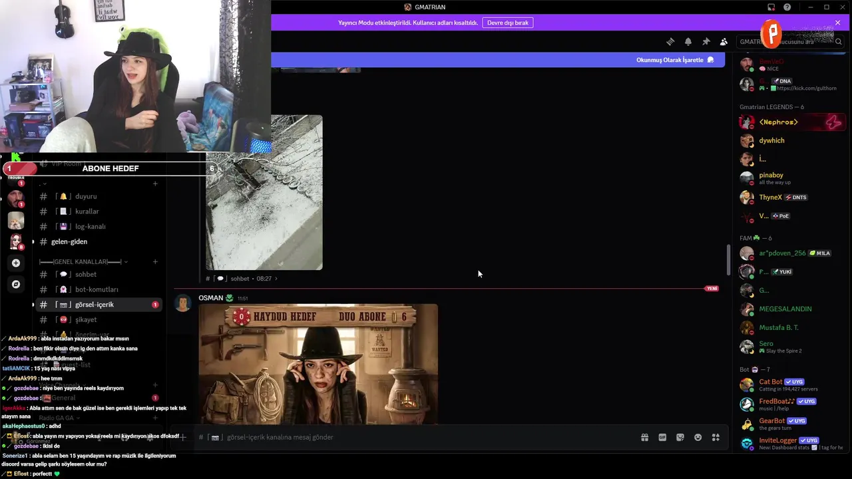Open dywhich member in list

click(x=792, y=140)
